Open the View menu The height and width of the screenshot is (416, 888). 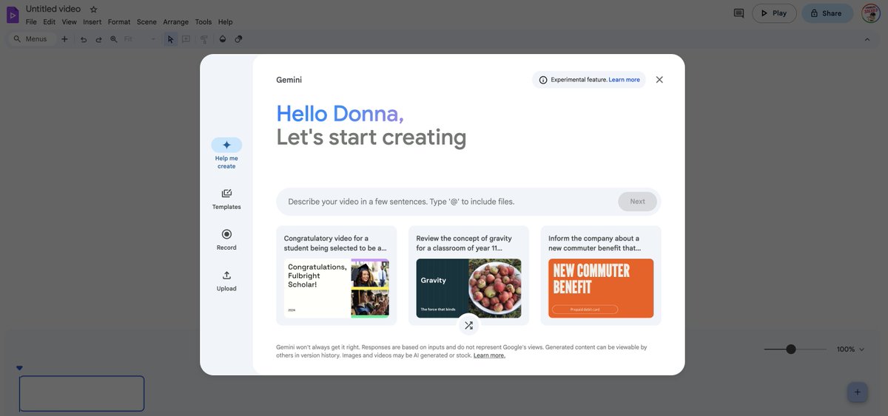(69, 22)
